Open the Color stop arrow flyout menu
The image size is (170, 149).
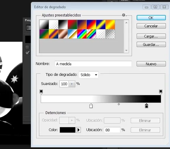(79, 130)
